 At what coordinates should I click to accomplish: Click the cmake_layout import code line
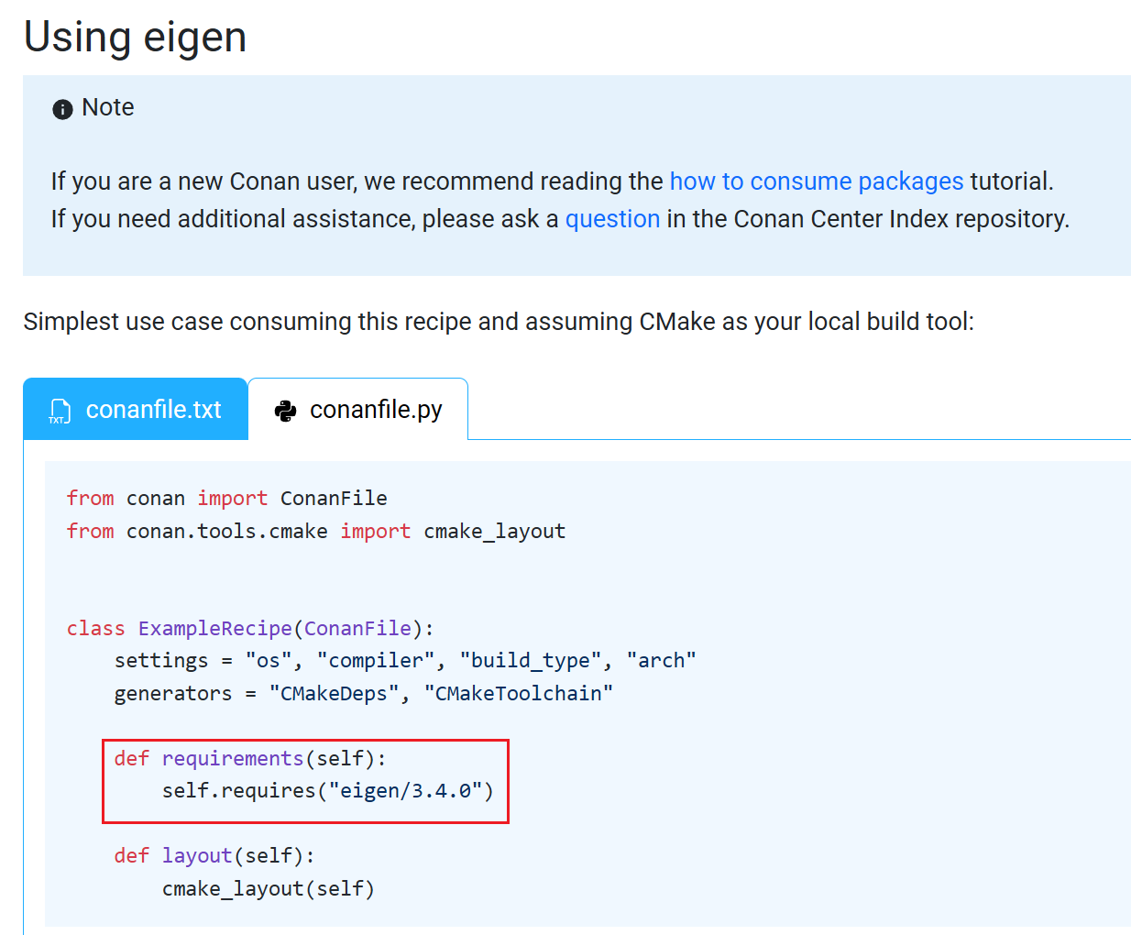315,532
